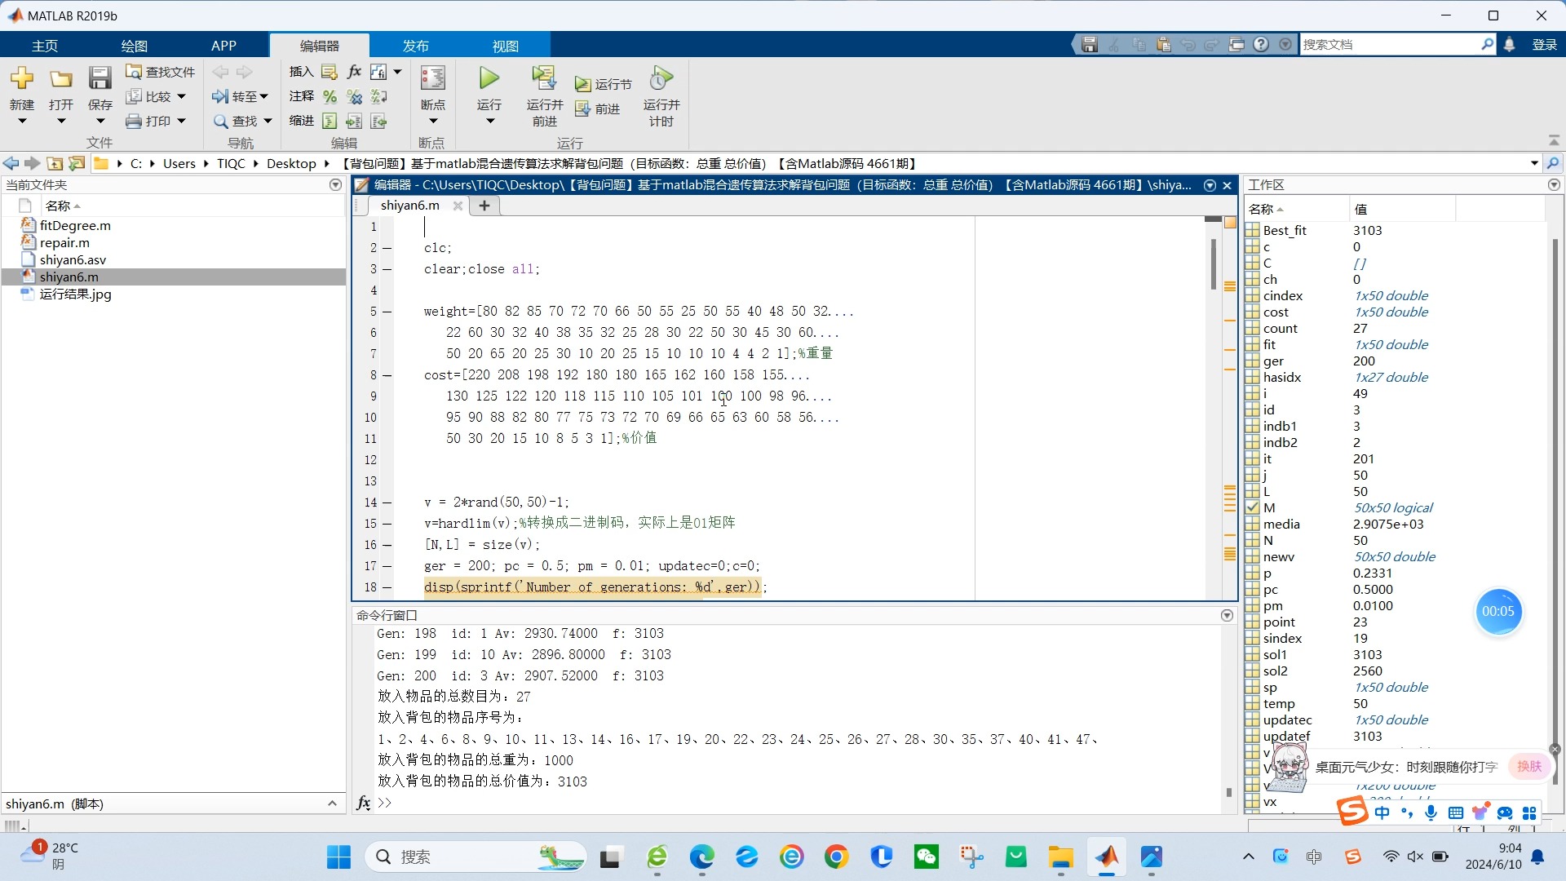Click the Run and Time icon

(x=661, y=78)
